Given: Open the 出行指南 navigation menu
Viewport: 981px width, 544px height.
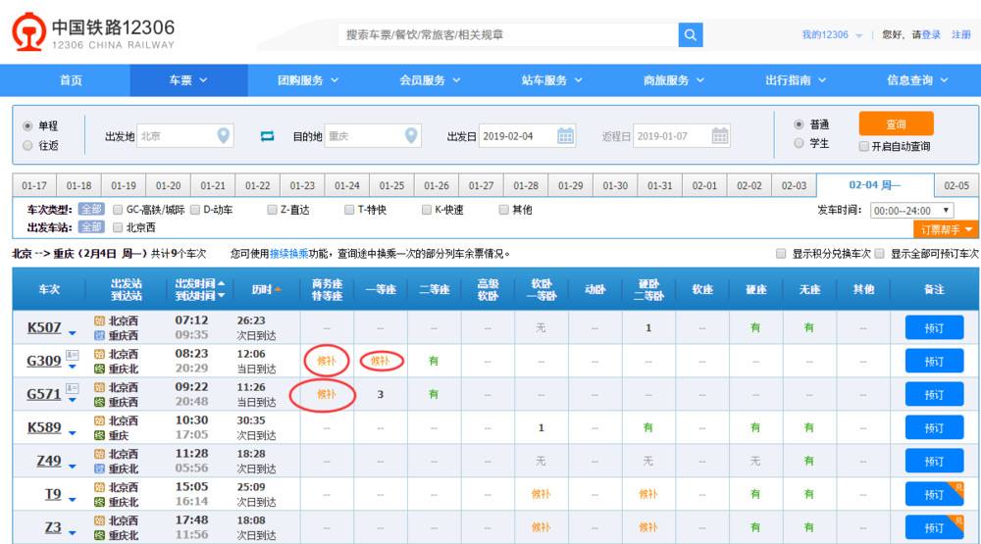Looking at the screenshot, I should [796, 80].
